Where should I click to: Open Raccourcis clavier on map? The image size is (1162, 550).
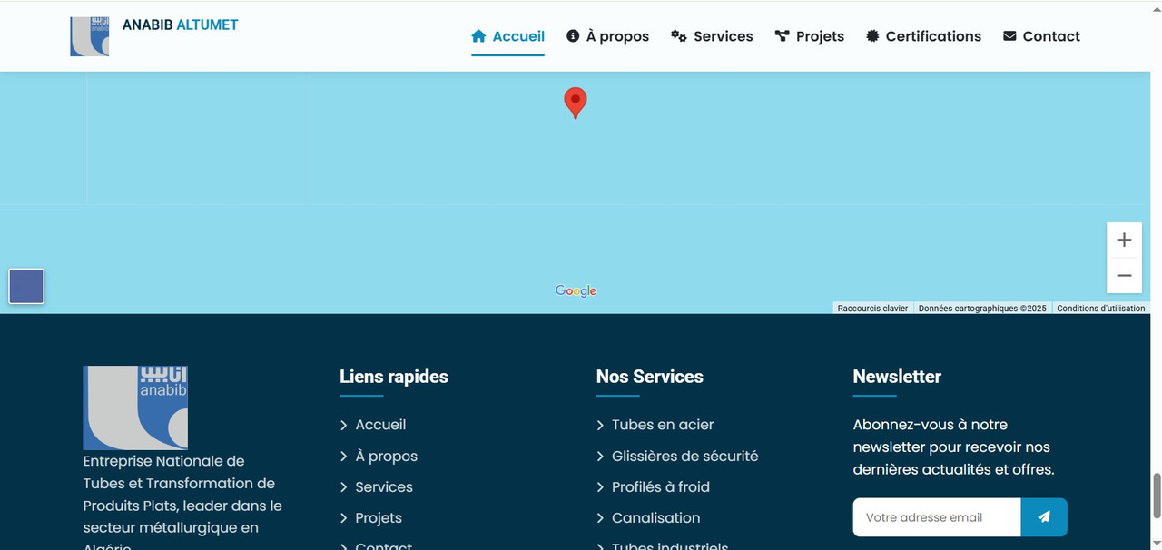(x=872, y=309)
